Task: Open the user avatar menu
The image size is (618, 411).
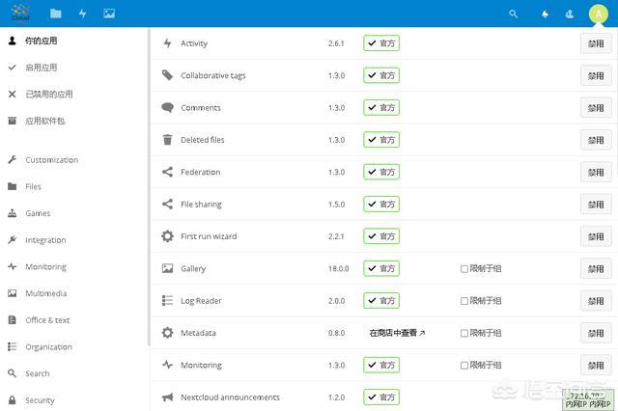Action: (x=599, y=14)
